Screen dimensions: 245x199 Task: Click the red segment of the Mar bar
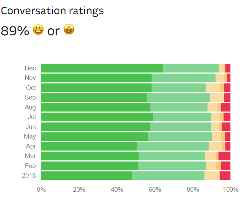click(x=224, y=156)
